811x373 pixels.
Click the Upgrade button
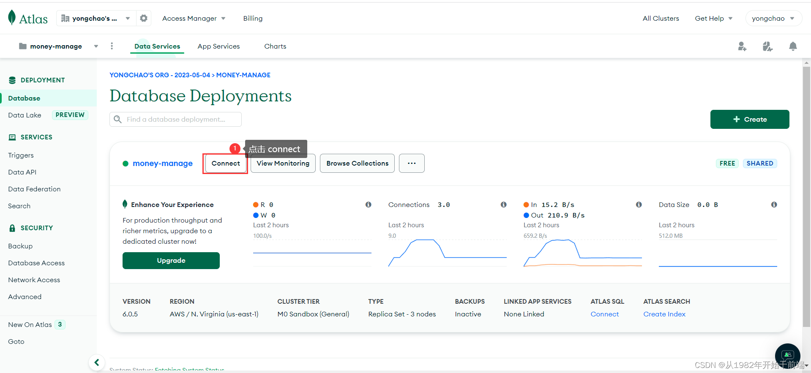click(171, 261)
